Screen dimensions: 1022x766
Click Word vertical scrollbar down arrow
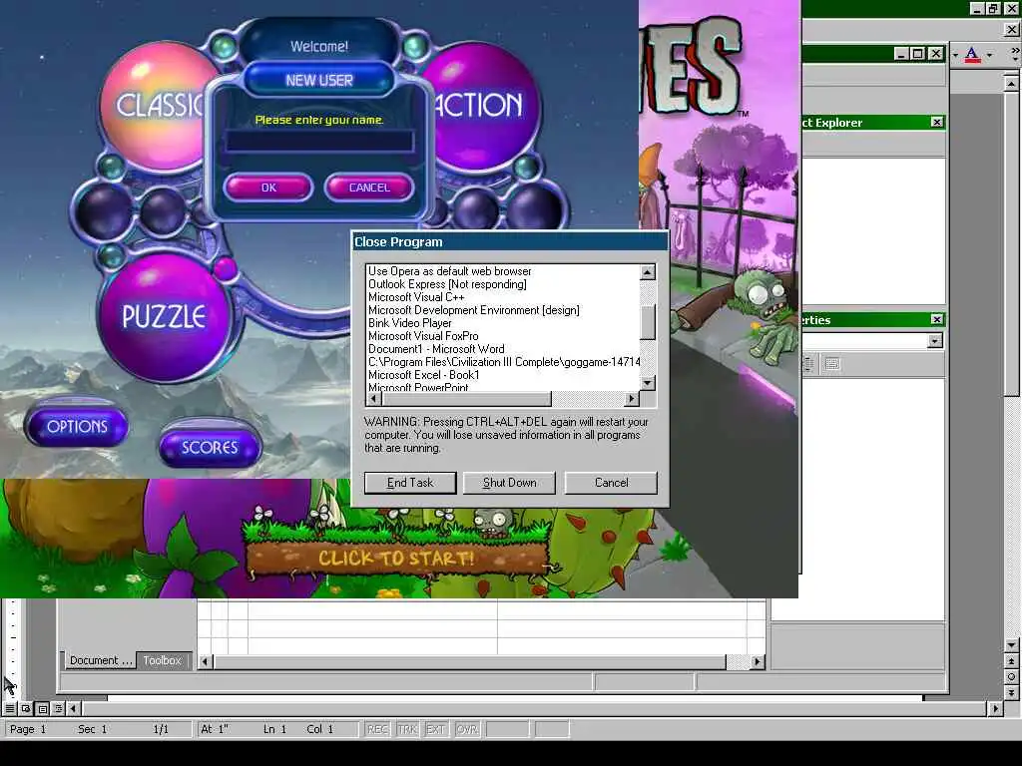pos(1011,645)
